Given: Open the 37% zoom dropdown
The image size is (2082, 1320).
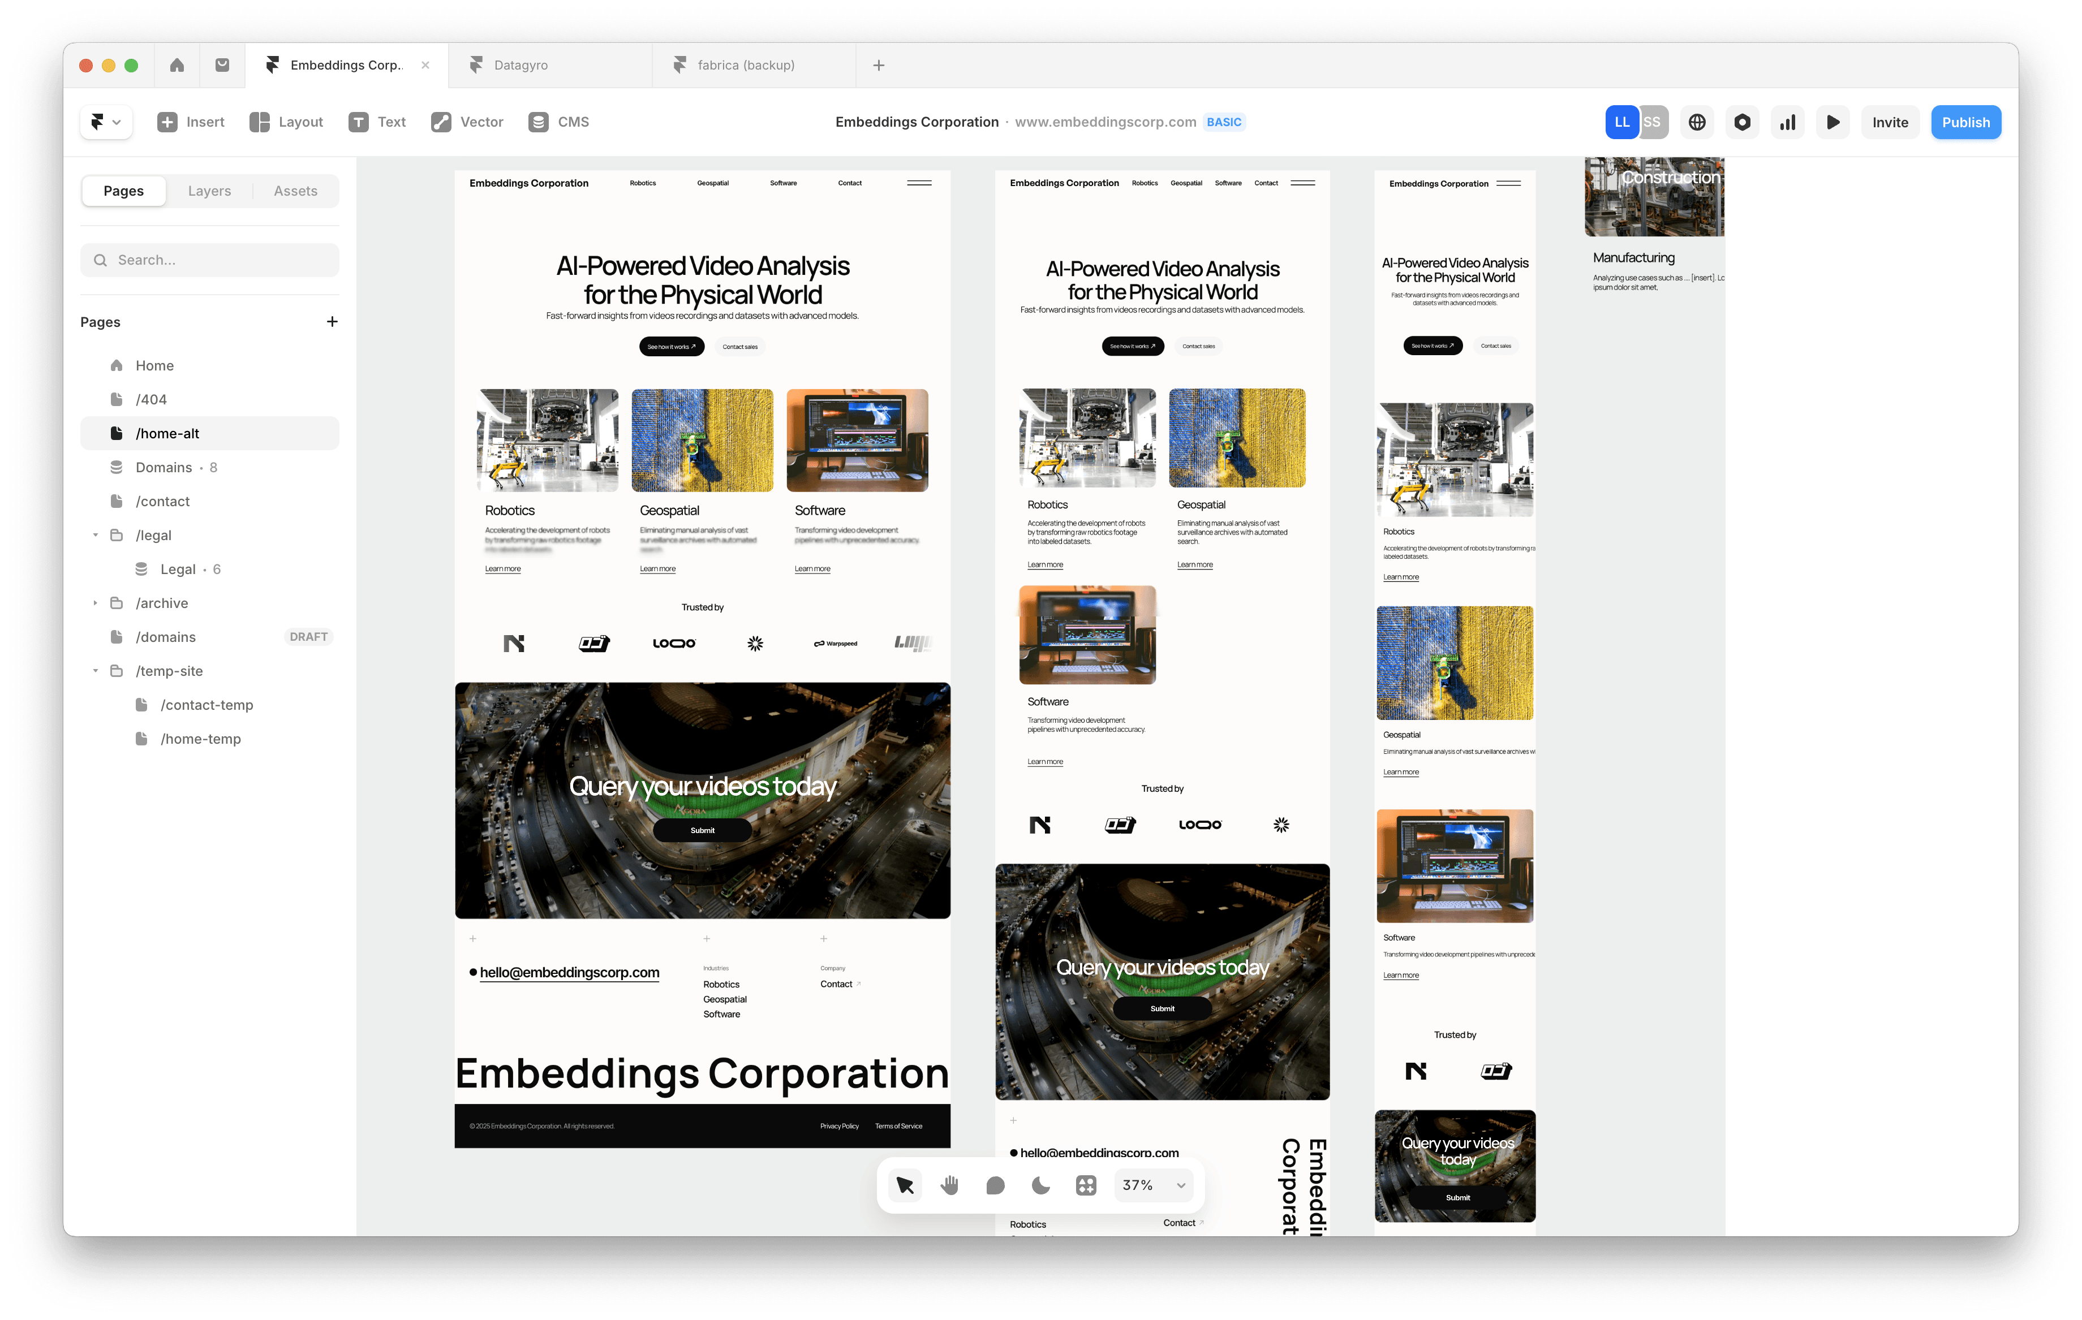Looking at the screenshot, I should (1154, 1185).
